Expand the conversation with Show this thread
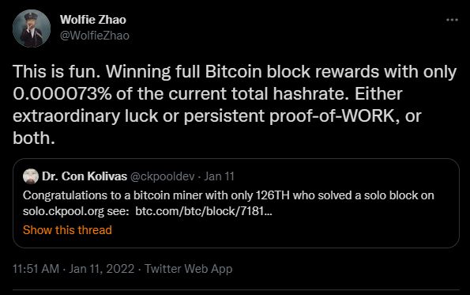Viewport: 470px width, 295px height. (x=67, y=230)
